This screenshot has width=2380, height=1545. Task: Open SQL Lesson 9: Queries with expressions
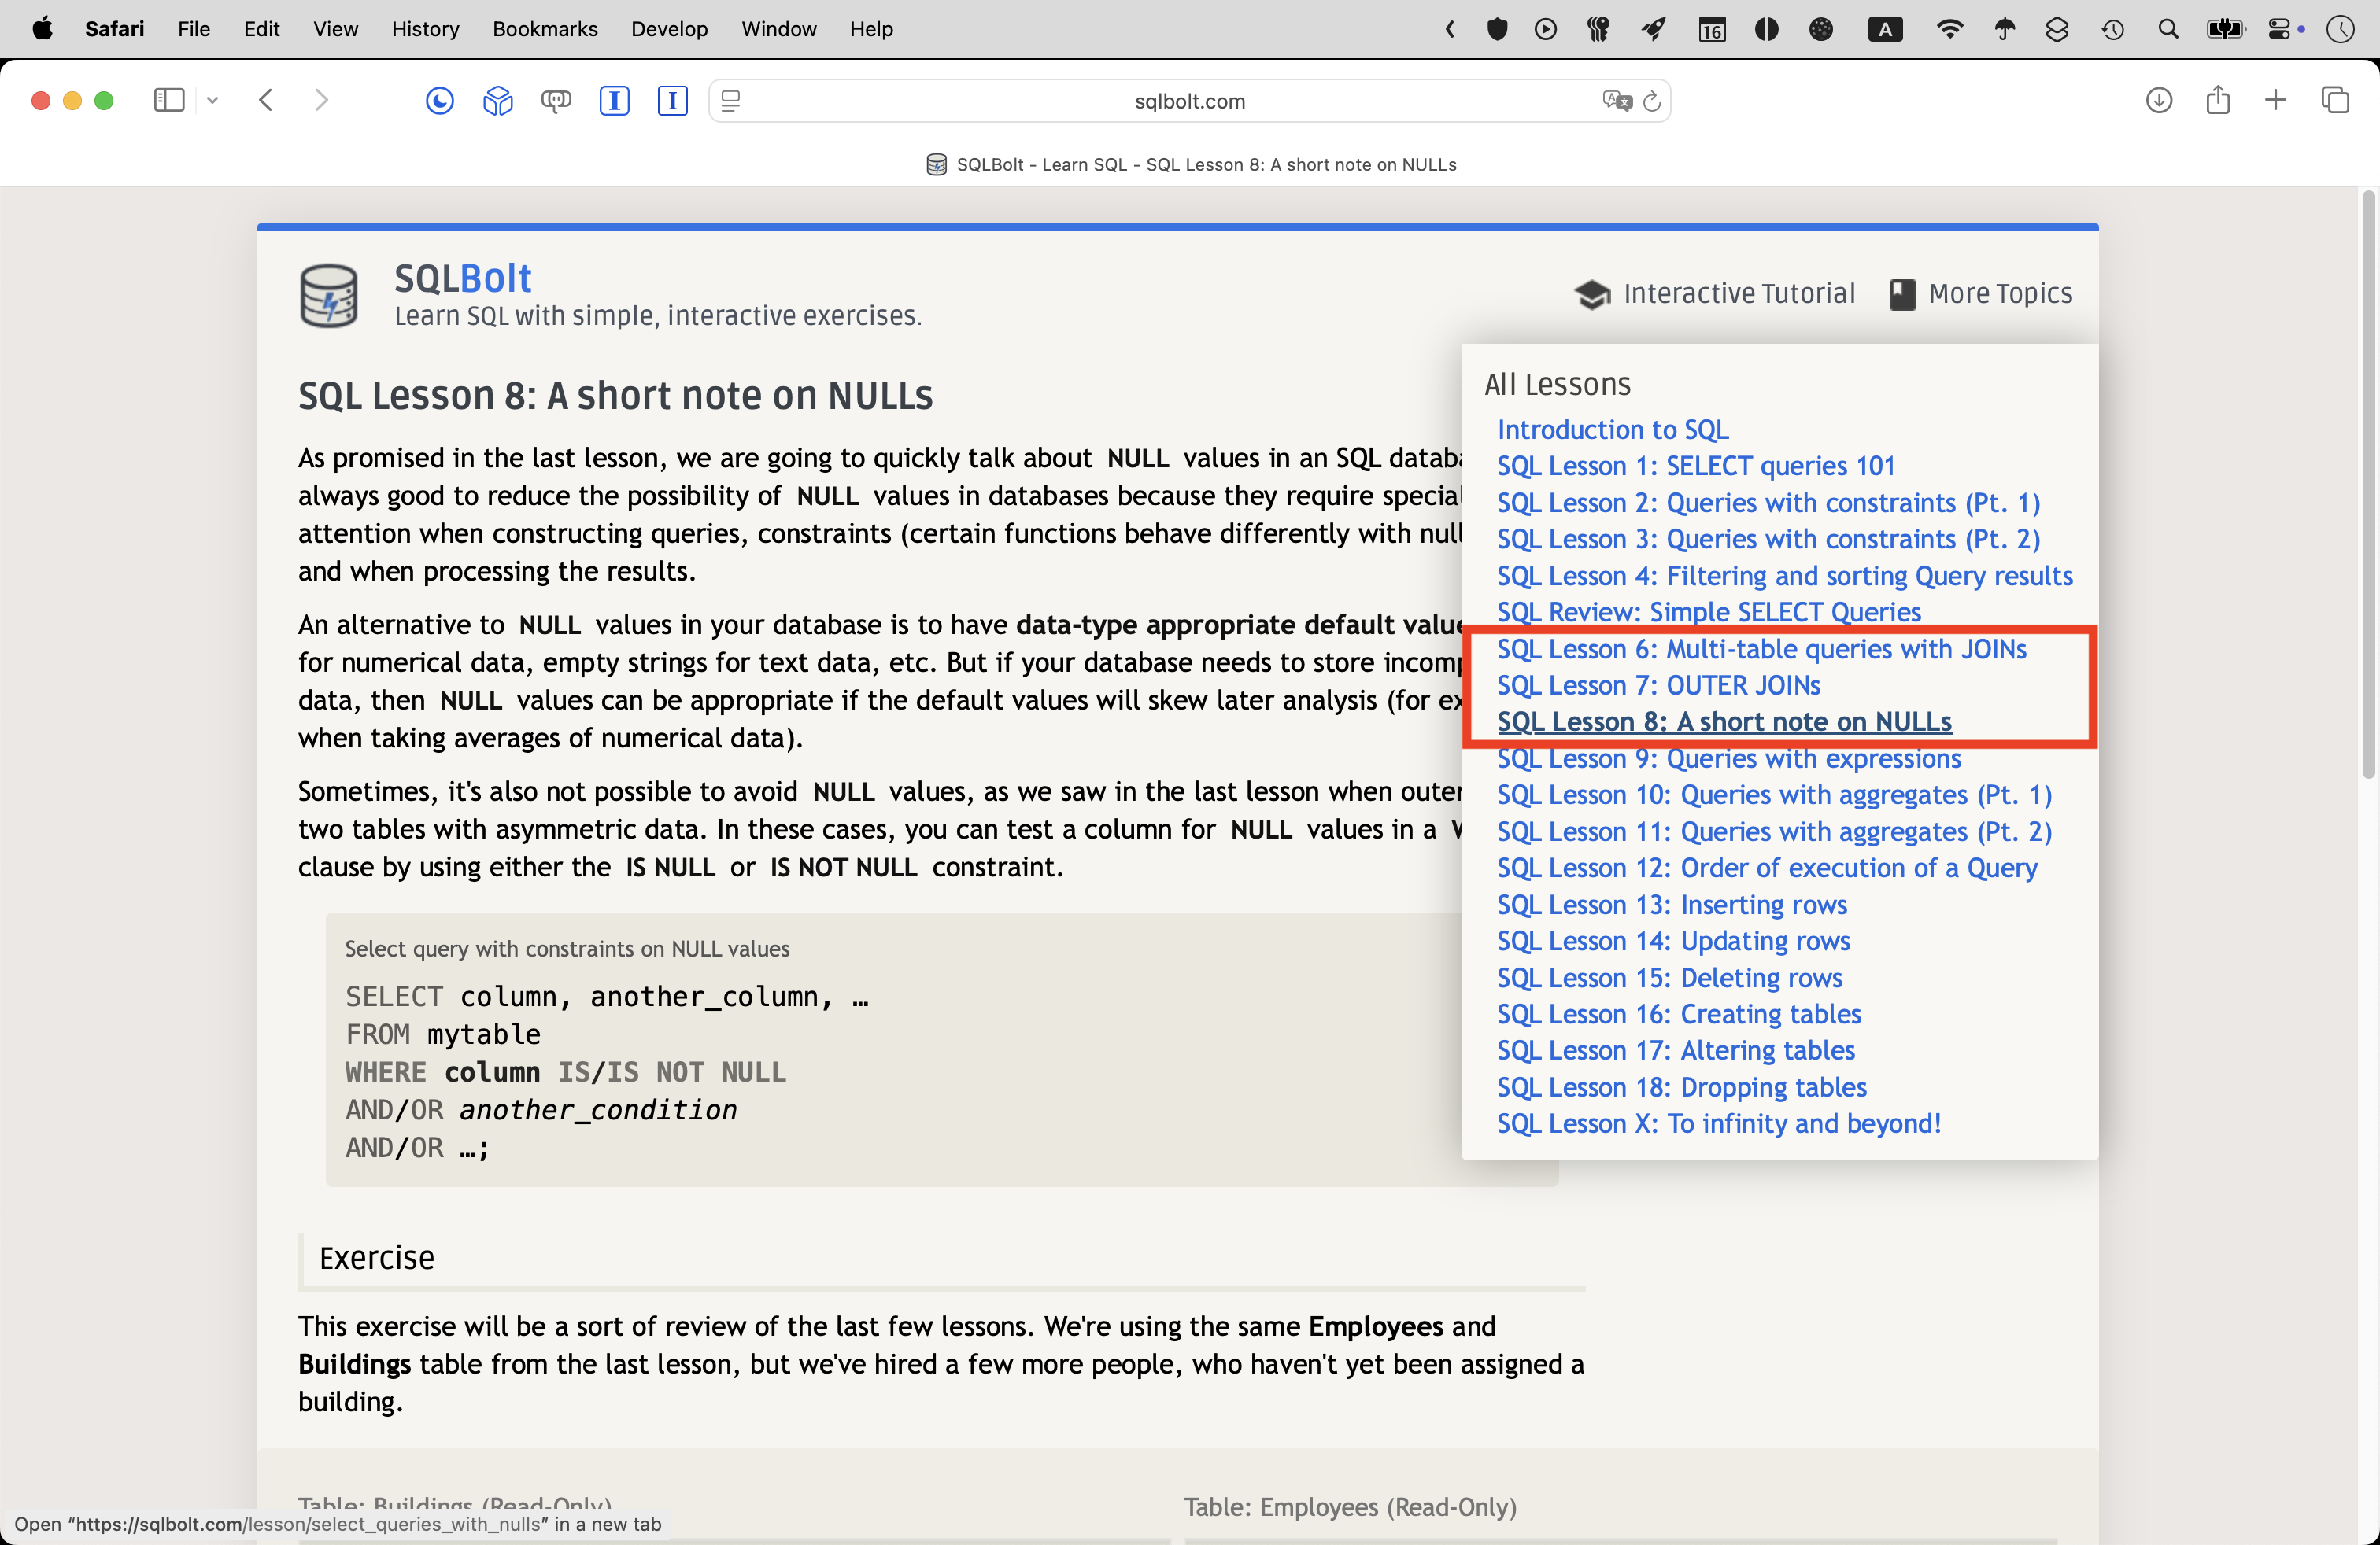pos(1728,758)
